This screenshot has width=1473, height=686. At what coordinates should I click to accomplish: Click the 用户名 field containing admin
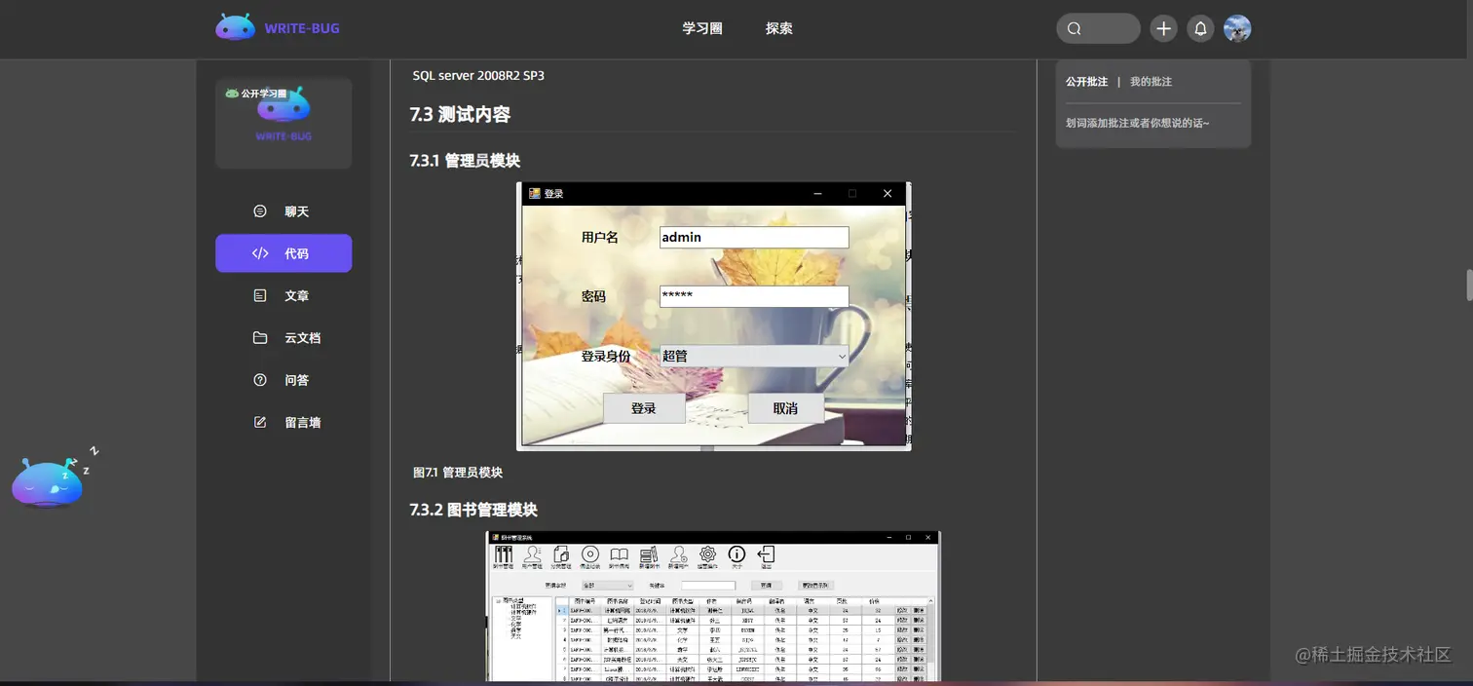click(754, 237)
